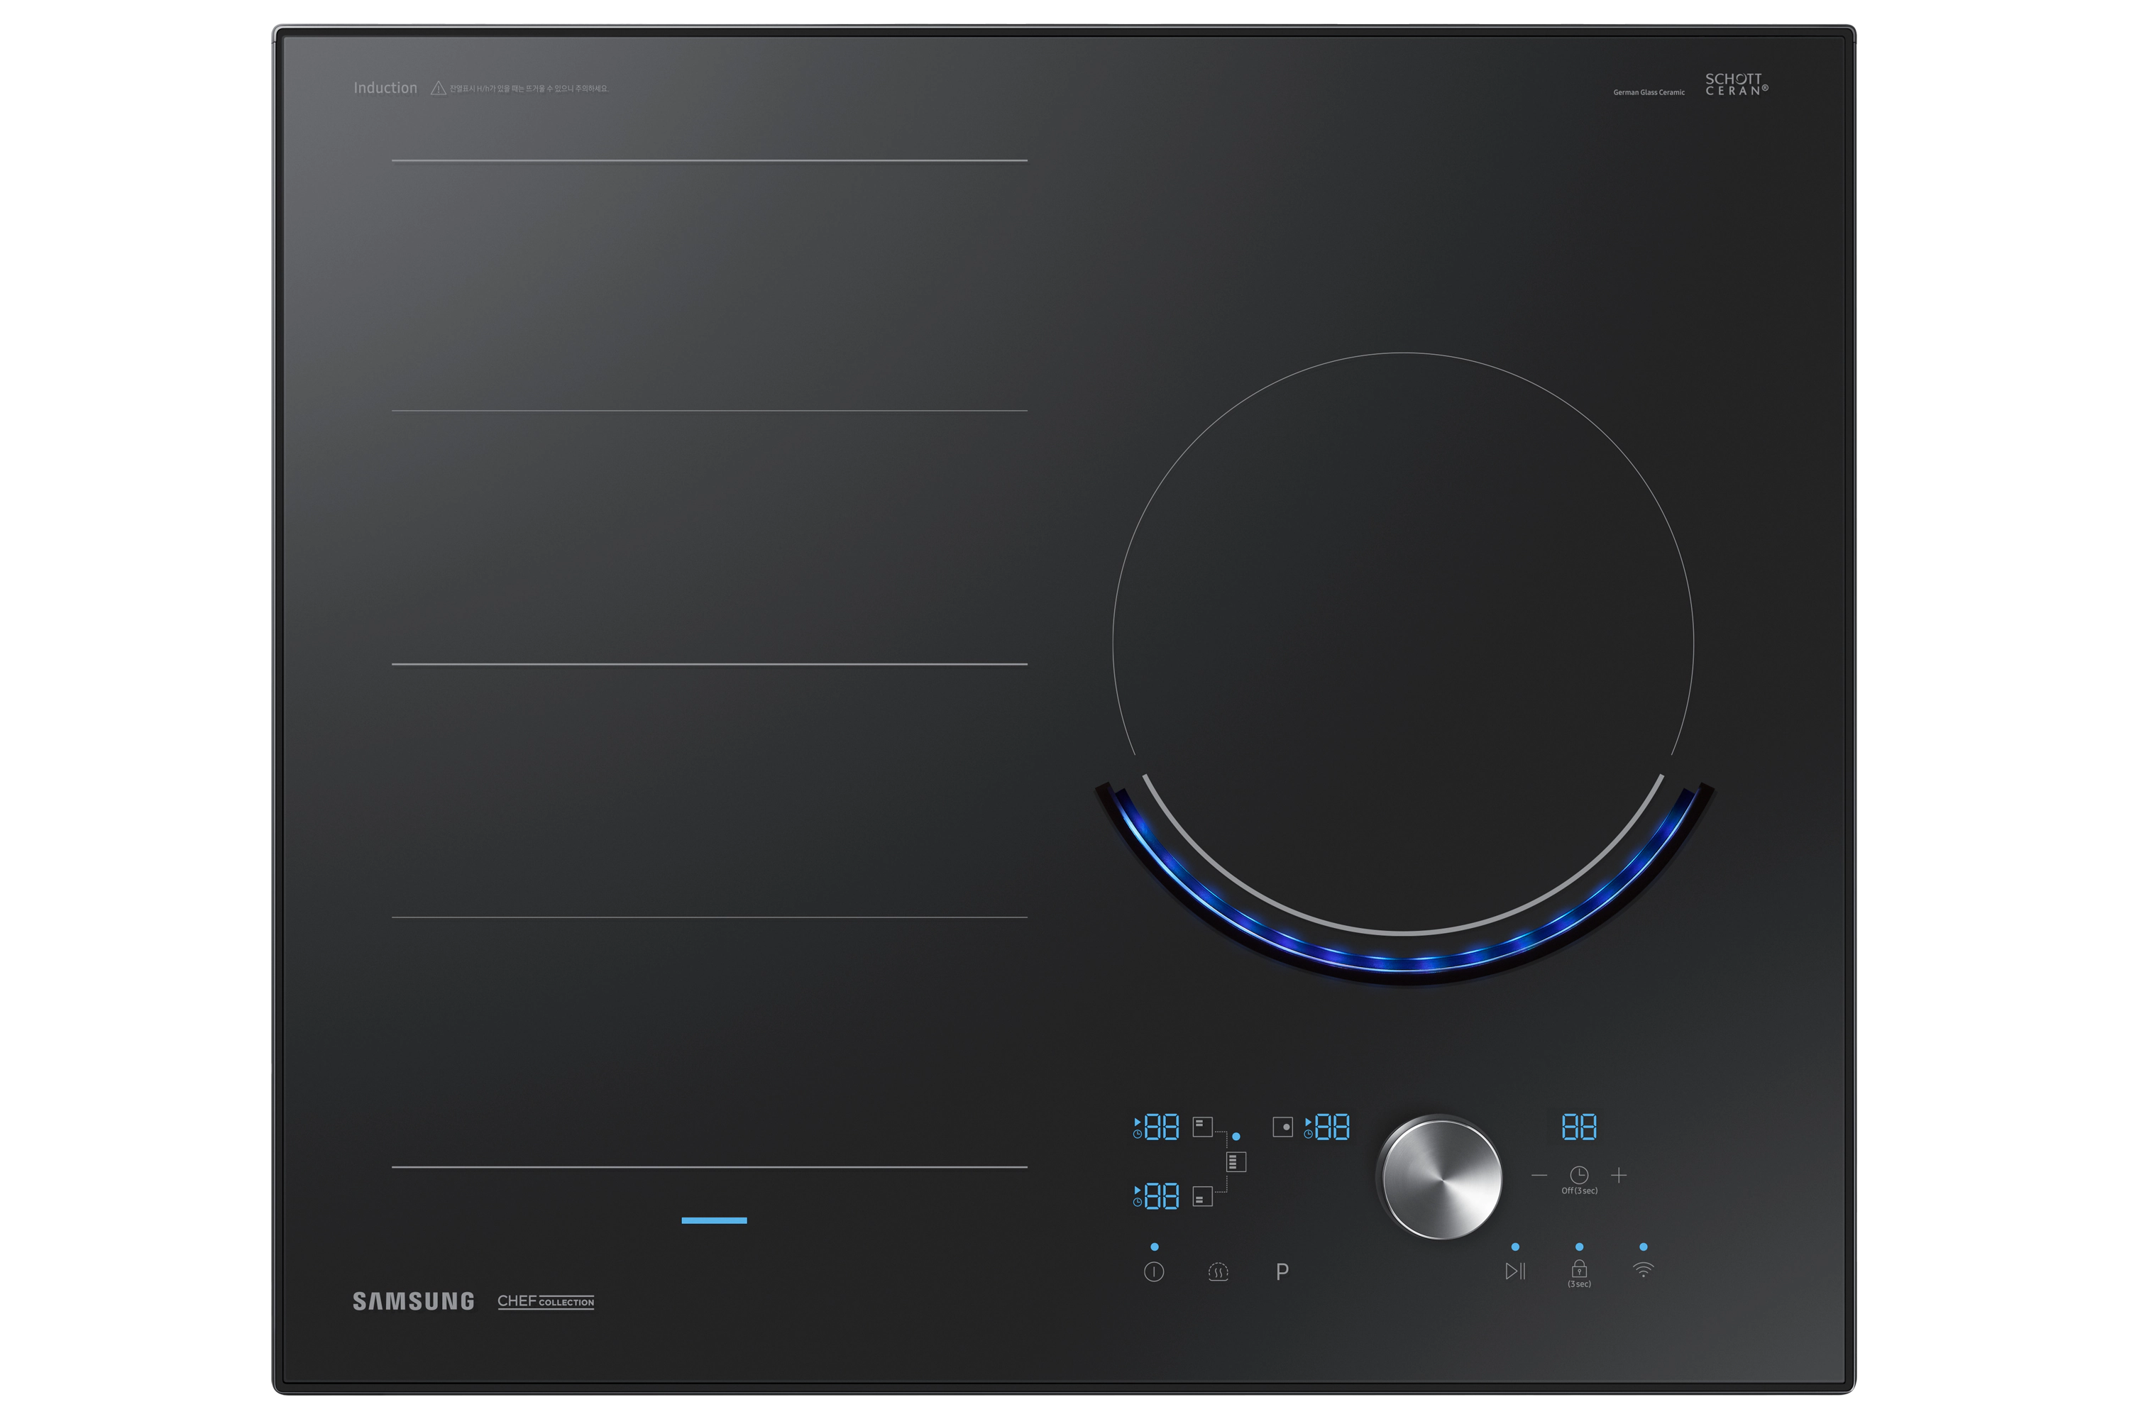Tap the pause/resume play-pause key
The width and height of the screenshot is (2129, 1419).
(1515, 1271)
